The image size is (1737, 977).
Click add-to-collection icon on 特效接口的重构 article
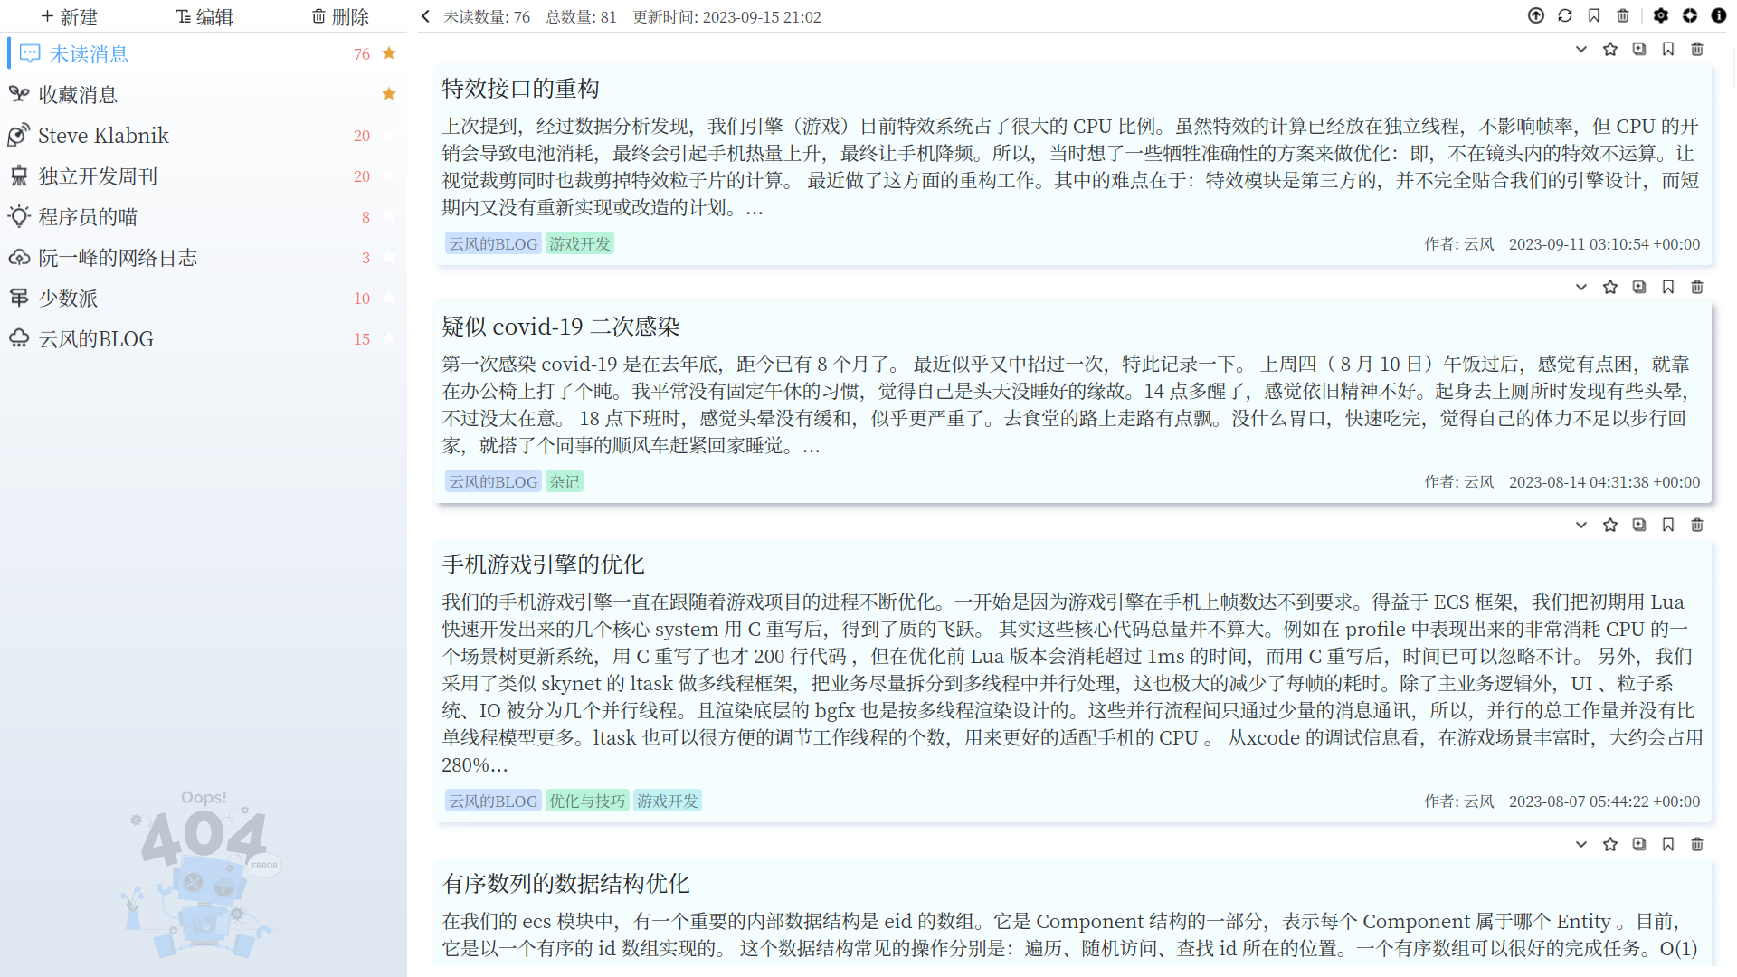[x=1639, y=49]
